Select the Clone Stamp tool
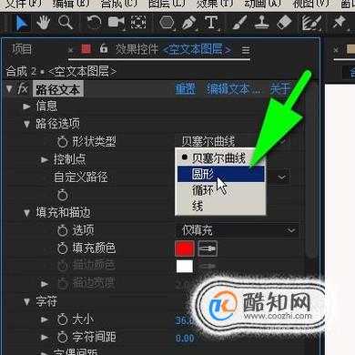 [x=261, y=23]
